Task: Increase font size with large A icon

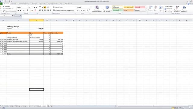Action: point(34,7)
